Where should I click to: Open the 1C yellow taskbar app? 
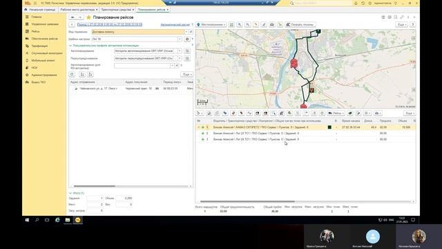pos(78,220)
